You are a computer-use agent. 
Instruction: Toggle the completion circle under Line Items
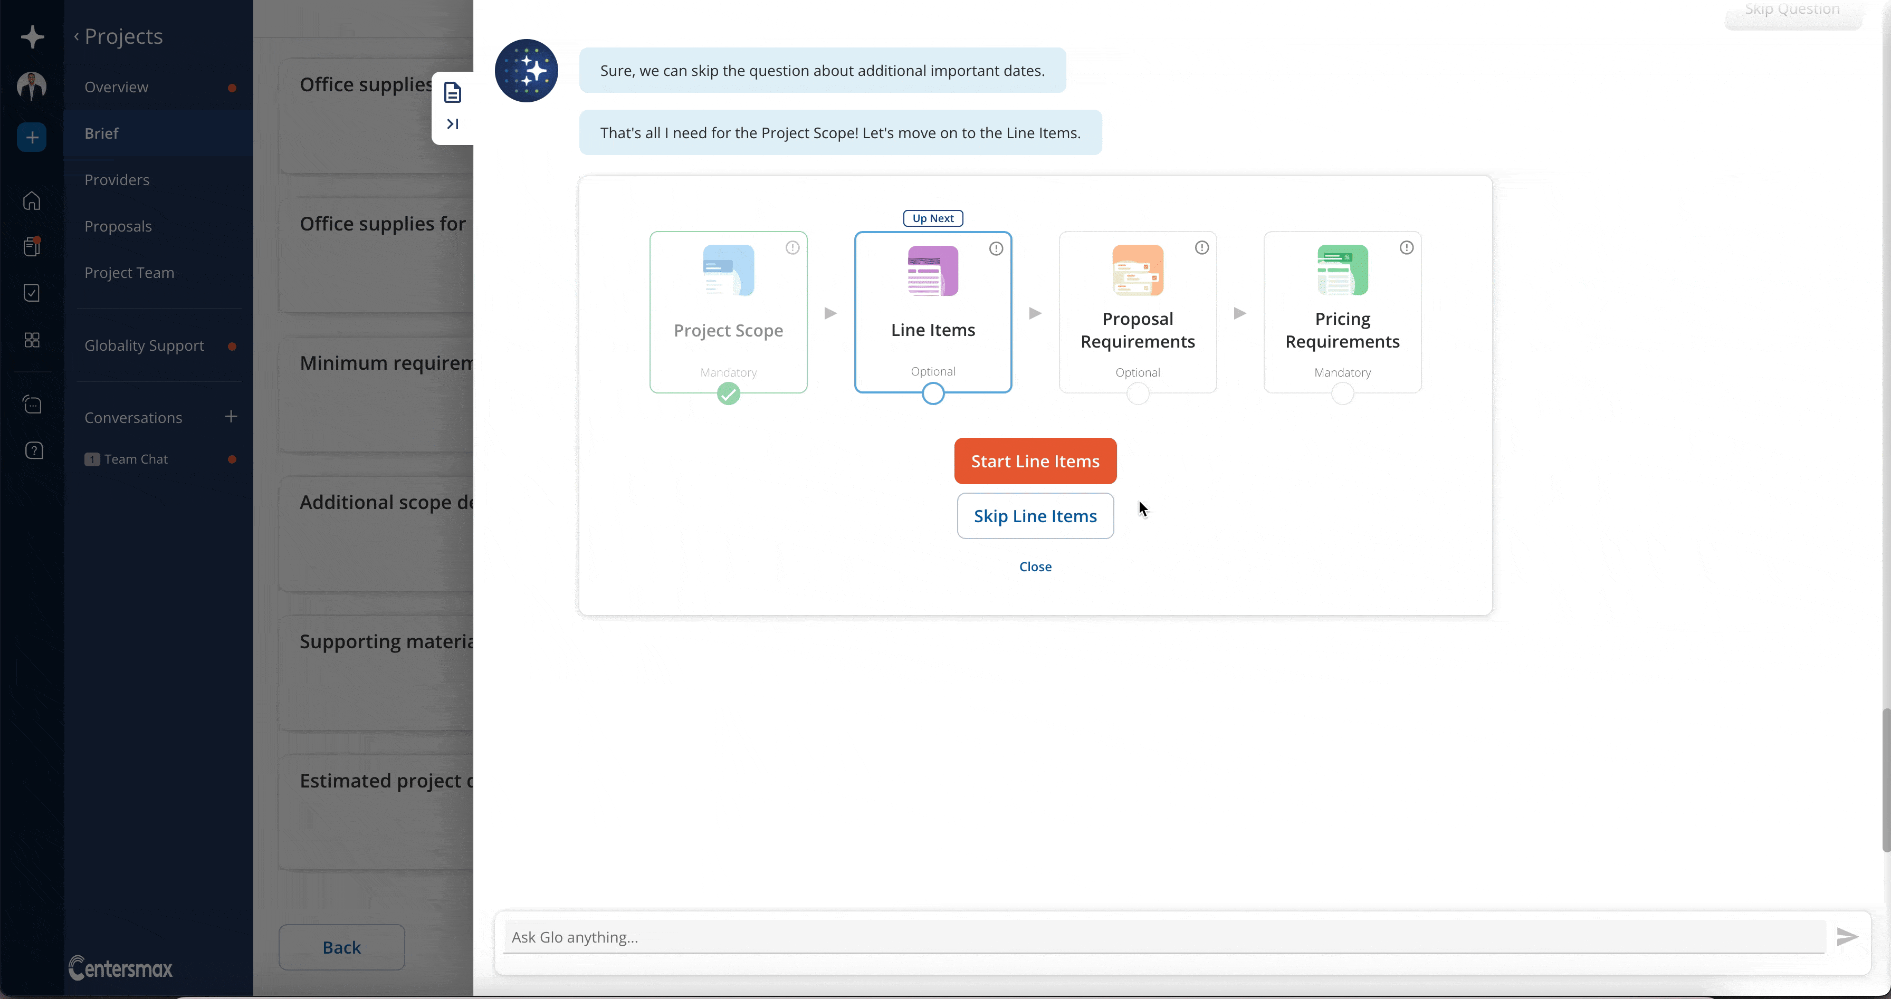(932, 393)
